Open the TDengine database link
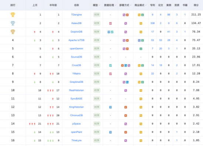Image resolution: width=203 pixels, height=146 pixels. coord(76,15)
